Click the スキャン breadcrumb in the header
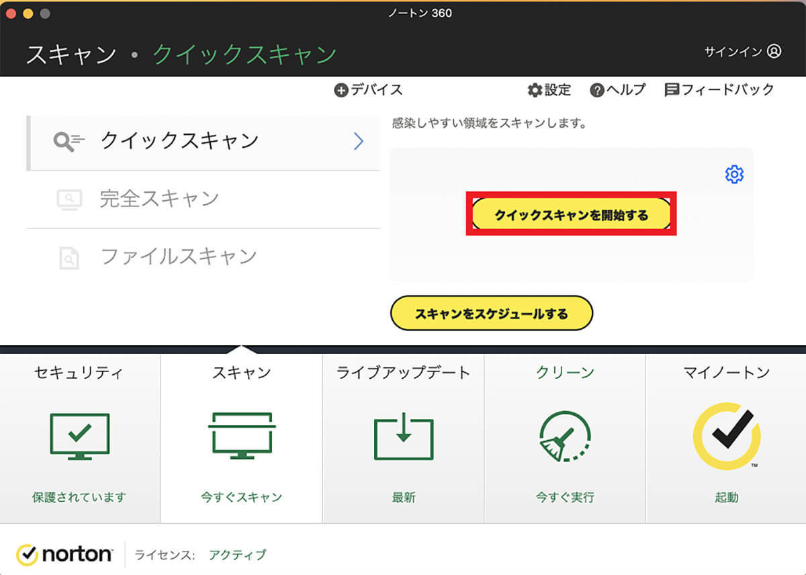Screen dimensions: 806x575 tap(71, 54)
